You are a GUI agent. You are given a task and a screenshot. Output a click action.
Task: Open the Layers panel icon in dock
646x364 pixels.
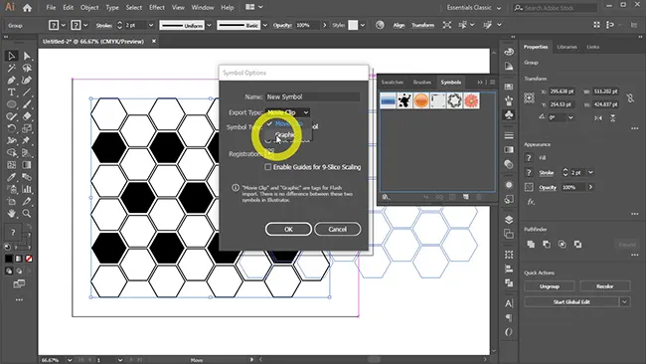pos(509,220)
